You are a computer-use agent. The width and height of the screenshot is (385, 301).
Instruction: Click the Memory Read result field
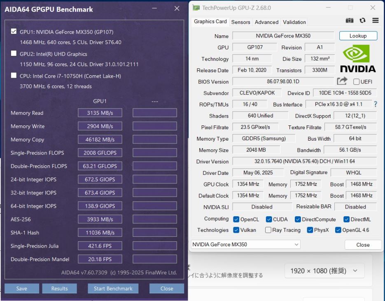tap(100, 113)
